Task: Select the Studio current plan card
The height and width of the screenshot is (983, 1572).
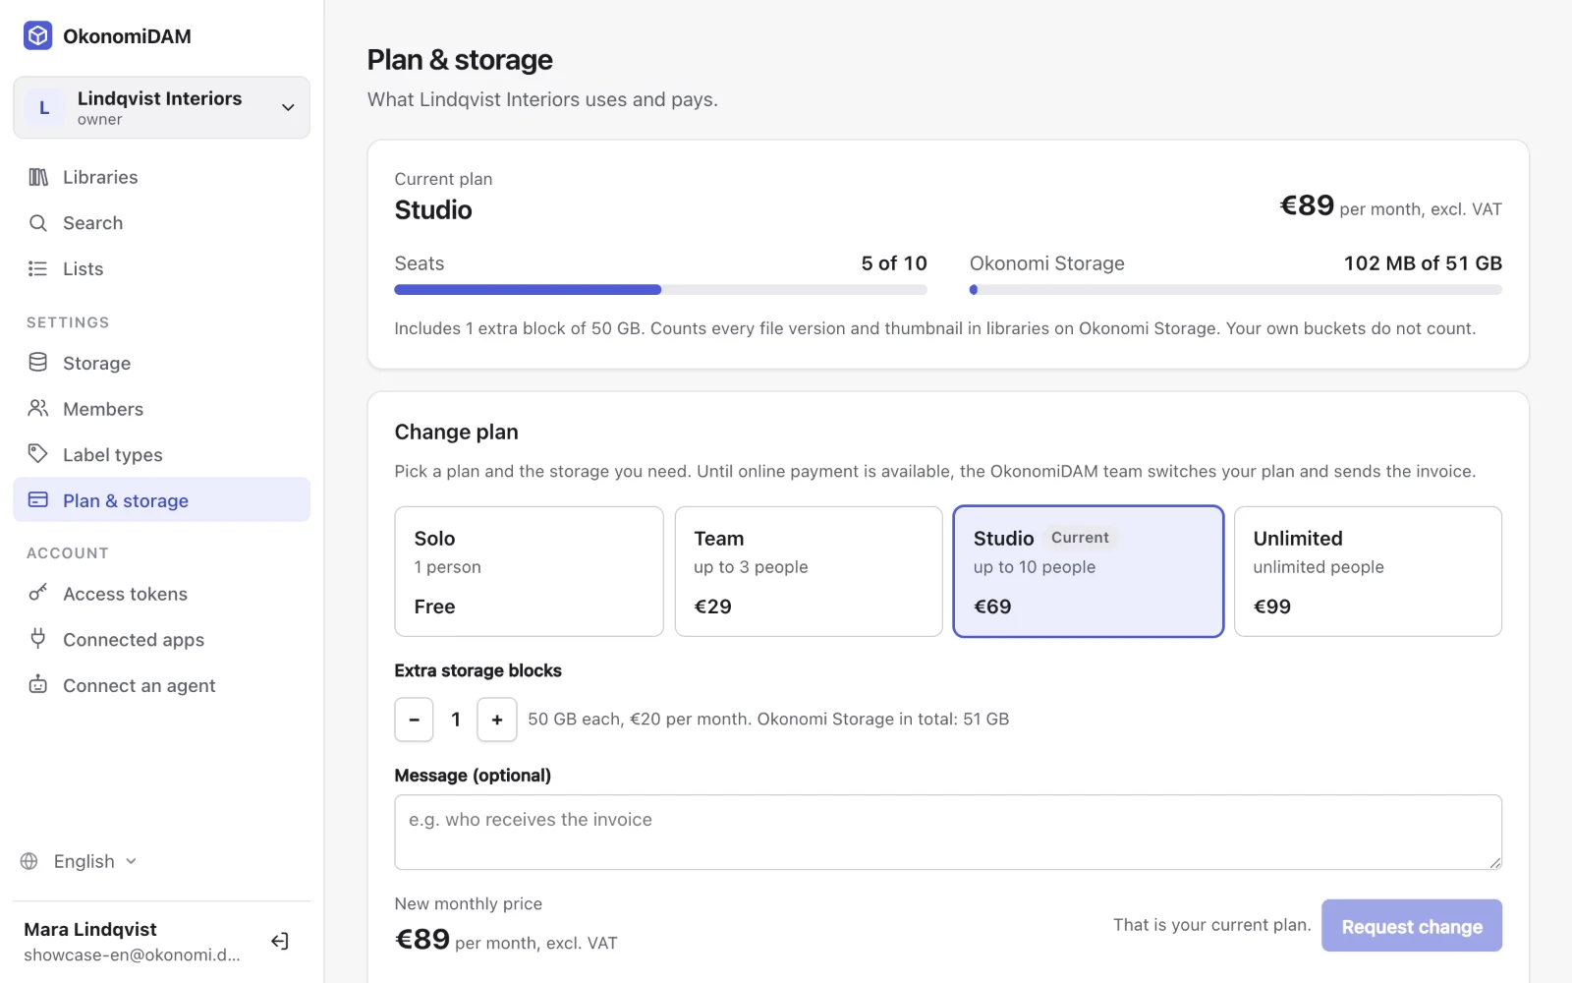Action: click(x=1089, y=571)
